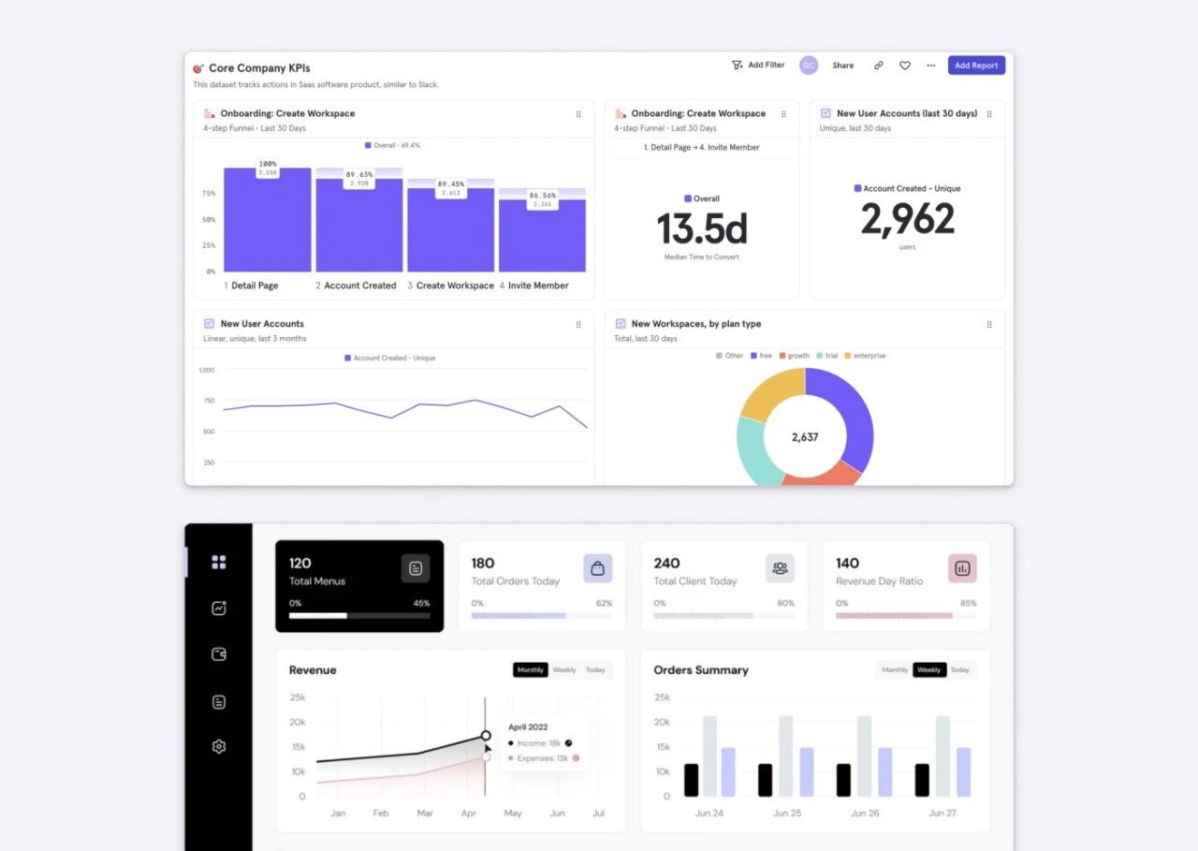Viewport: 1198px width, 851px height.
Task: Switch Revenue chart to Weekly
Action: click(x=564, y=670)
